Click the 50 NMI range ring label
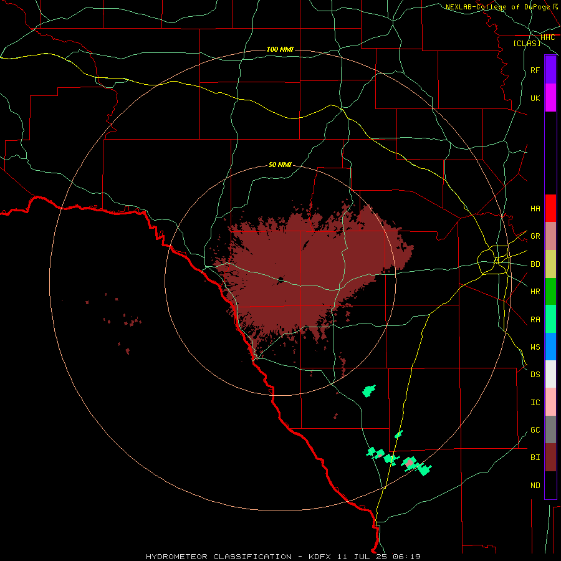This screenshot has height=561, width=561. (x=280, y=165)
